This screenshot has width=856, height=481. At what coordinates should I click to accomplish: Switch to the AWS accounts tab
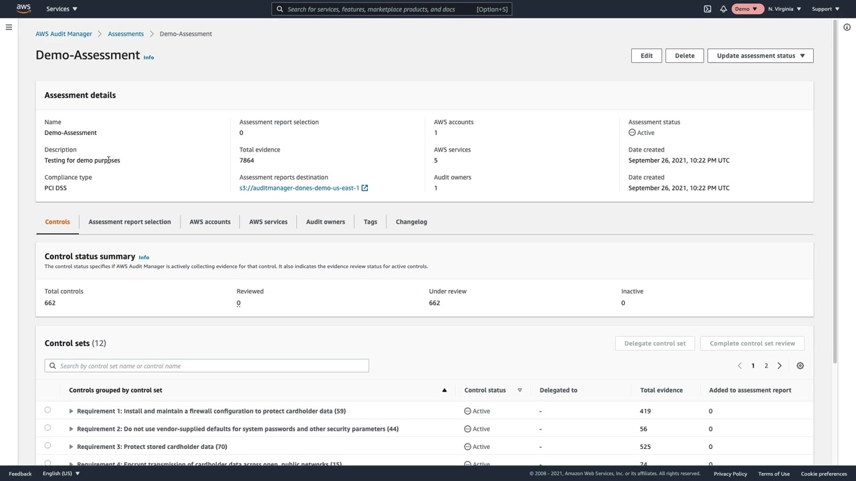pyautogui.click(x=210, y=222)
